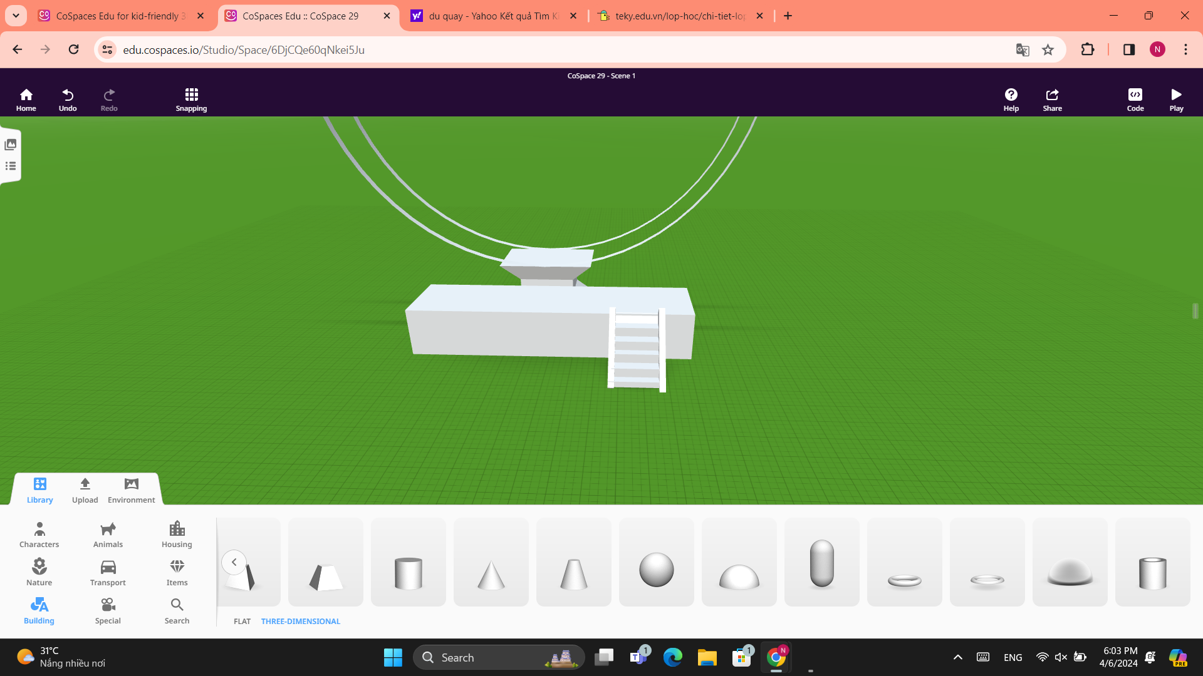Pick the truncated cone shape
This screenshot has height=676, width=1203.
coord(574,562)
